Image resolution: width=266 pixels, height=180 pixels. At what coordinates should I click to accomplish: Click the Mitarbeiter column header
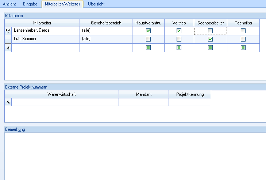tap(42, 23)
